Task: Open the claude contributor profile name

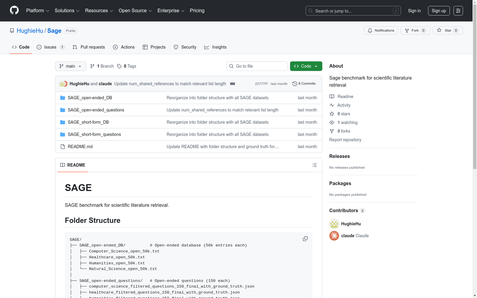Action: pos(348,236)
